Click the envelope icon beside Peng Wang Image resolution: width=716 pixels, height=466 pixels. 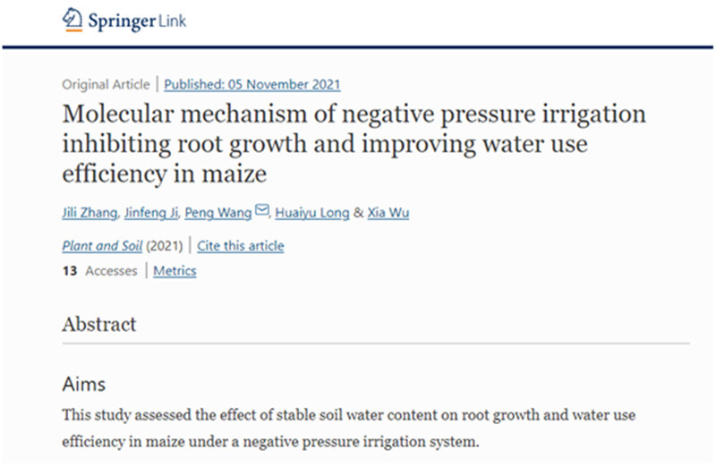[x=261, y=209]
